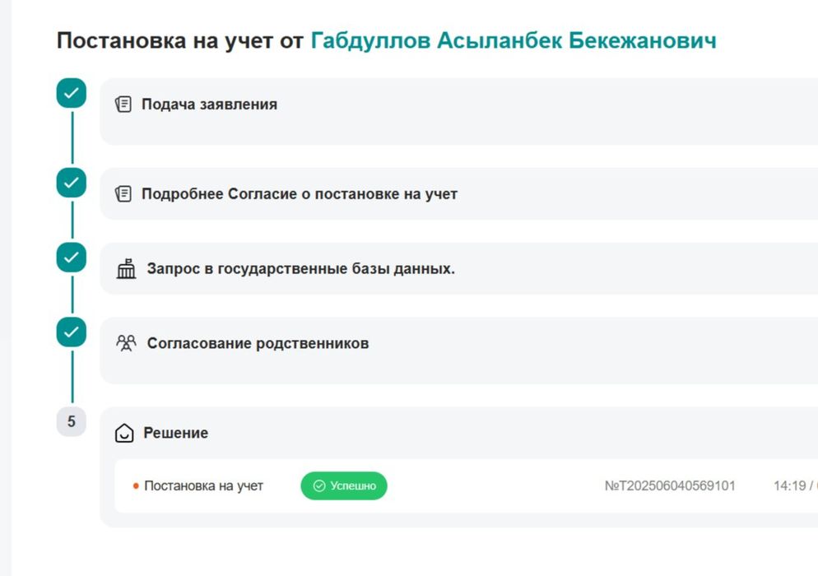Click the orange dot before Постановка на учет
The height and width of the screenshot is (576, 818).
[136, 486]
